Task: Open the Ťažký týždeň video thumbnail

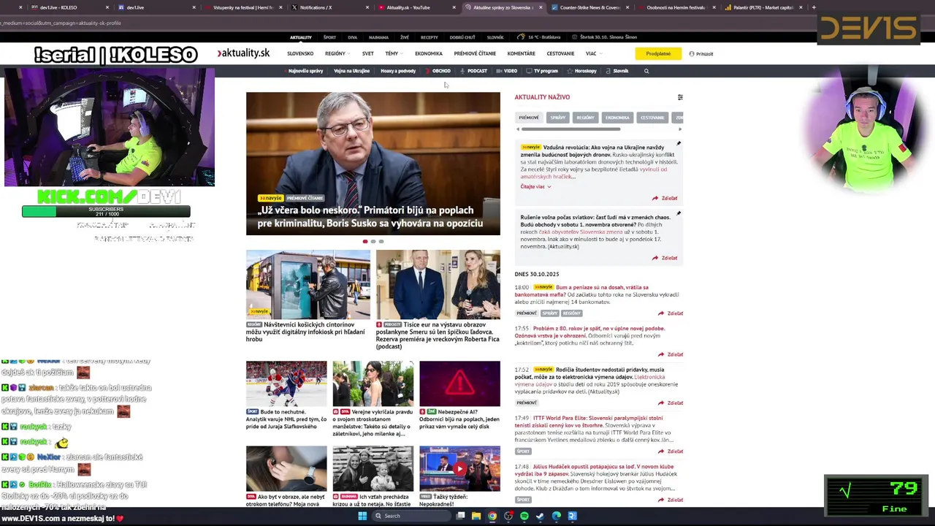Action: 459,468
